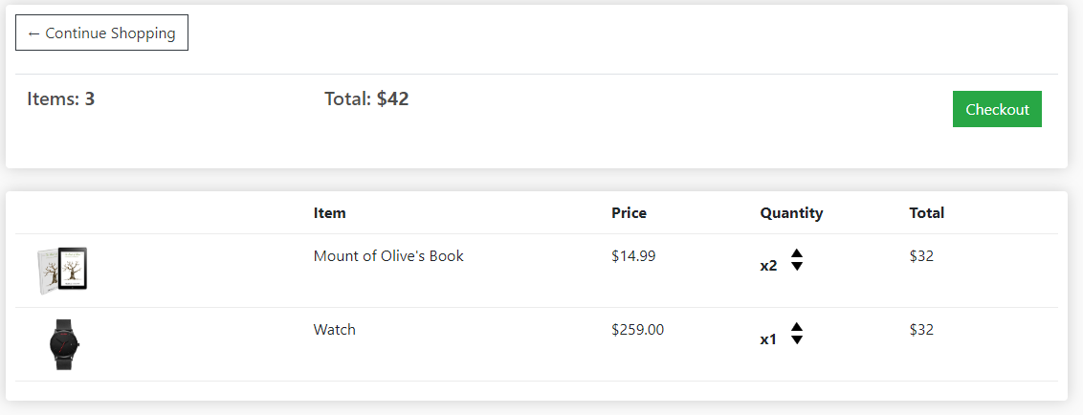Increase the Watch quantity with up arrow
This screenshot has width=1083, height=415.
797,327
